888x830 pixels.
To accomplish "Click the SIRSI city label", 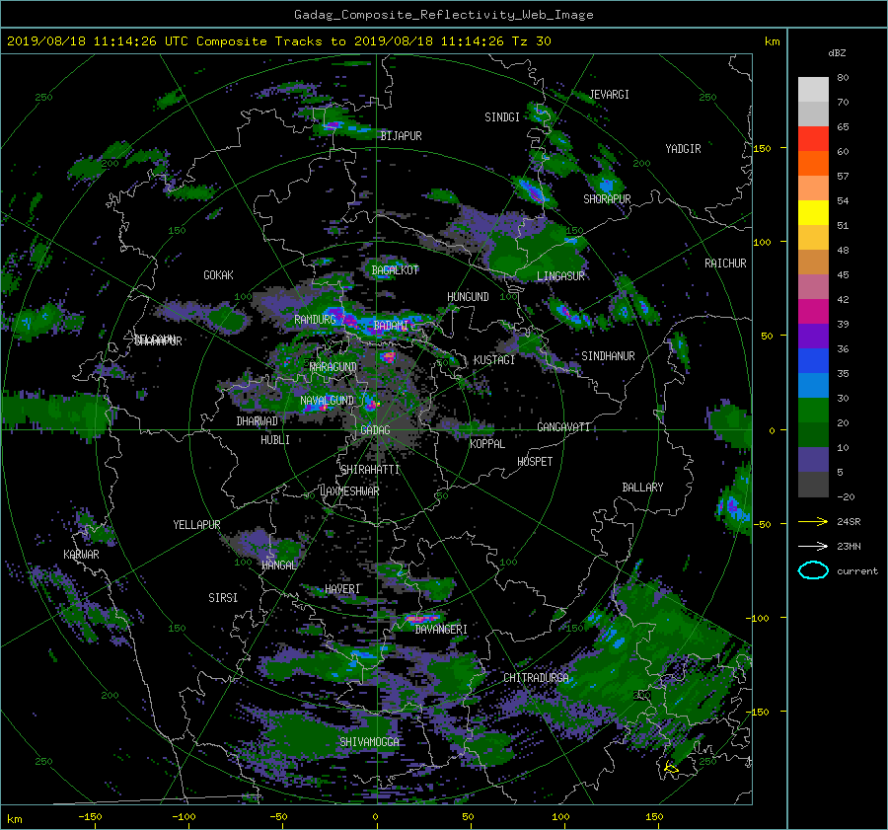I will (223, 598).
